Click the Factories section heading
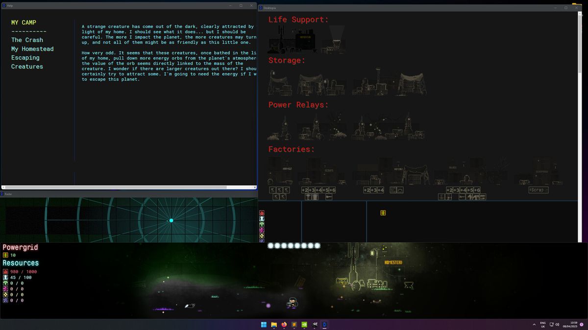The width and height of the screenshot is (588, 330). tap(292, 149)
